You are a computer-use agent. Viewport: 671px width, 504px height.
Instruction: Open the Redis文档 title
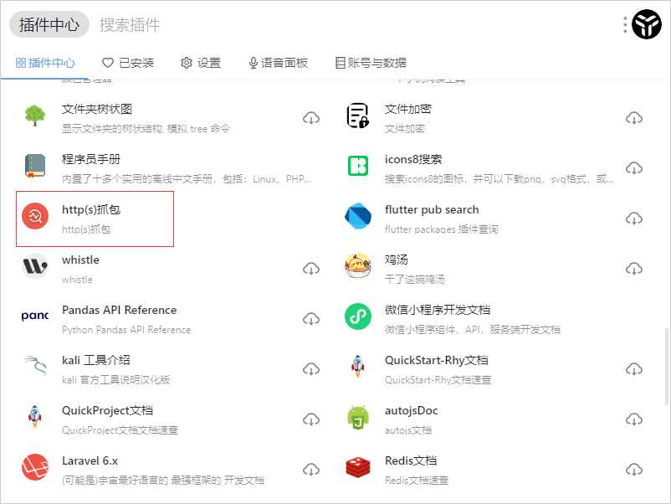click(411, 460)
